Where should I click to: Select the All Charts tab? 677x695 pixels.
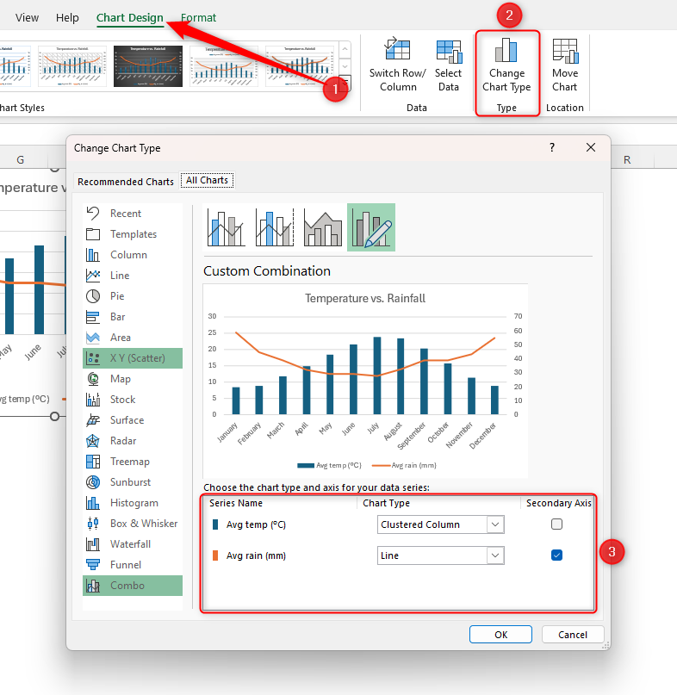[207, 180]
